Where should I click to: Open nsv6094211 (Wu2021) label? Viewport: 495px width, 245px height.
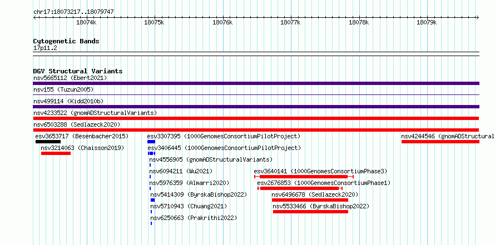click(x=181, y=171)
